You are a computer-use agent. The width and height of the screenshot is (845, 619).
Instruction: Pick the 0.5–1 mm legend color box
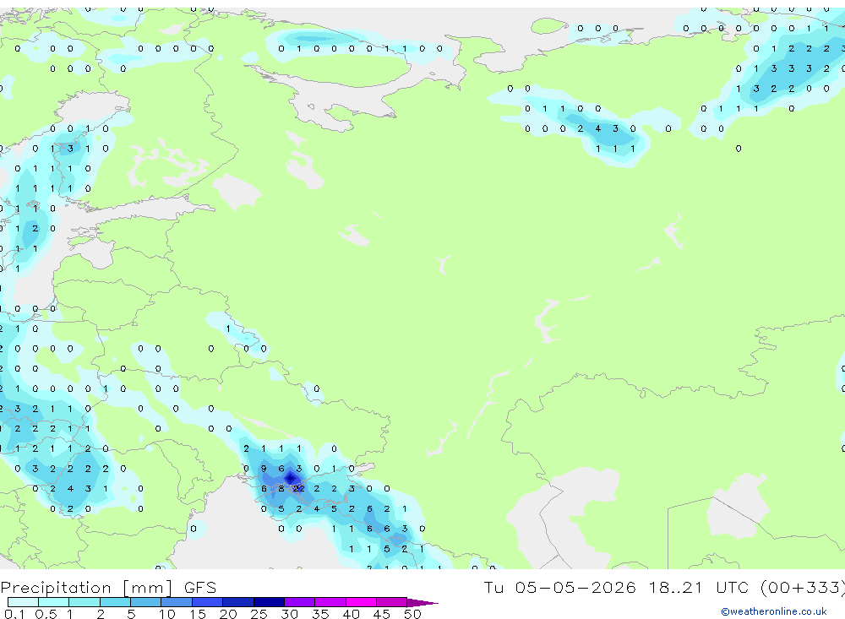tap(53, 602)
